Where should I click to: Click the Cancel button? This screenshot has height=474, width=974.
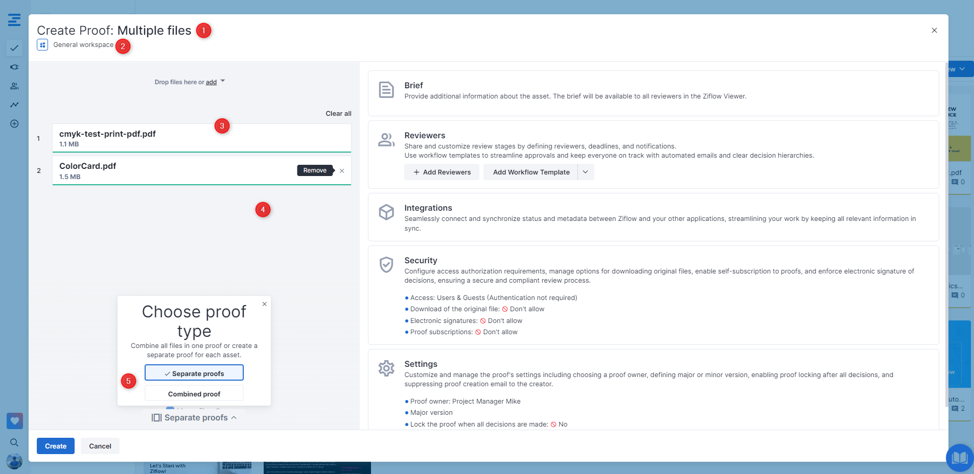[100, 446]
